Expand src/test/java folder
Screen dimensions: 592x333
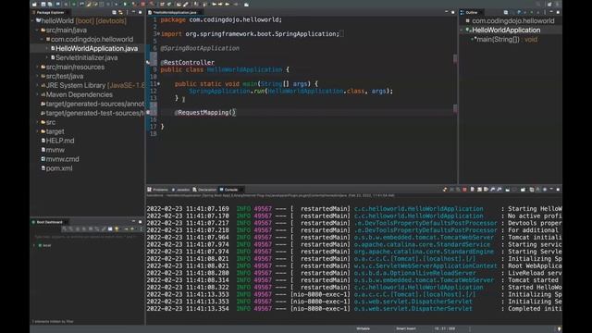[x=37, y=76]
